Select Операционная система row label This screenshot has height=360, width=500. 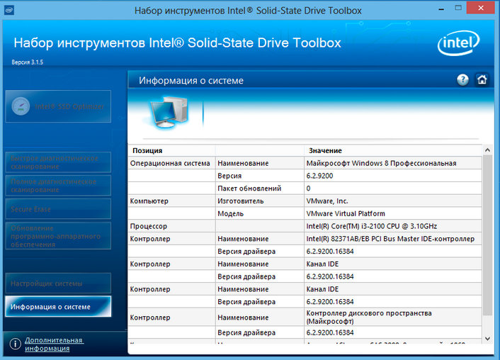click(x=170, y=163)
